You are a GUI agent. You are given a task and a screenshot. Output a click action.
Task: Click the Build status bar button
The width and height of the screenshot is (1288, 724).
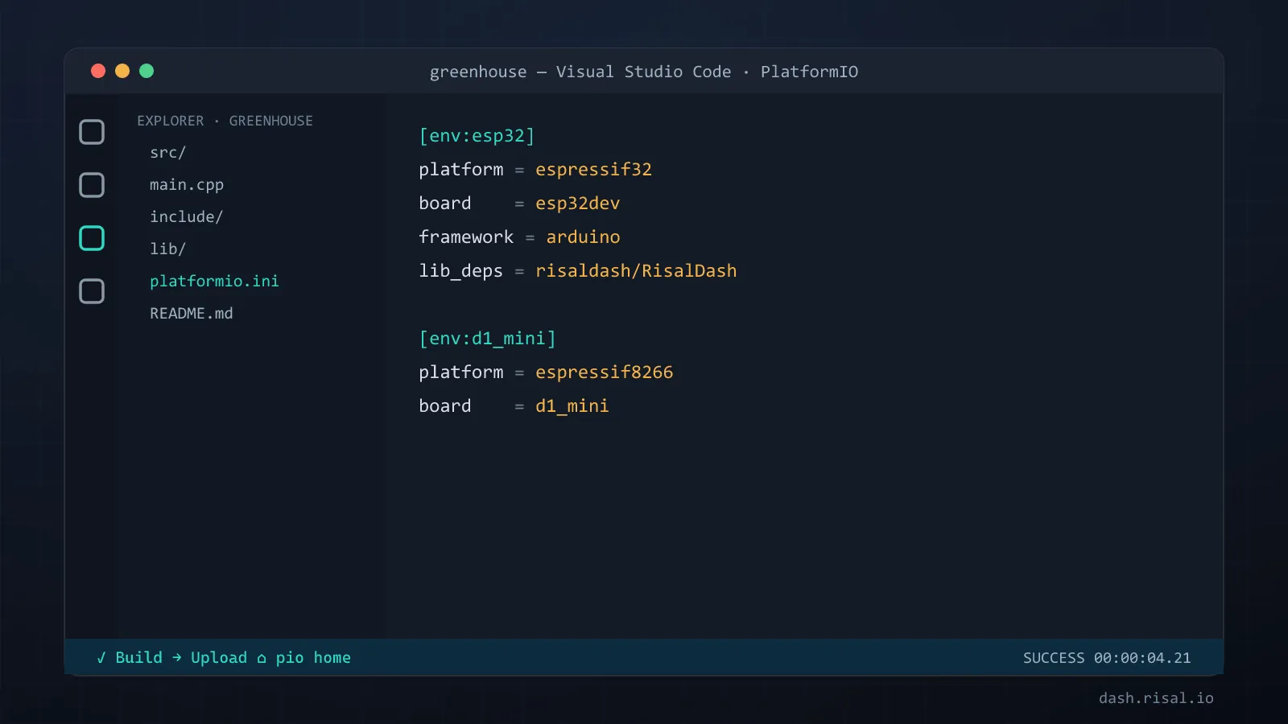click(x=130, y=657)
